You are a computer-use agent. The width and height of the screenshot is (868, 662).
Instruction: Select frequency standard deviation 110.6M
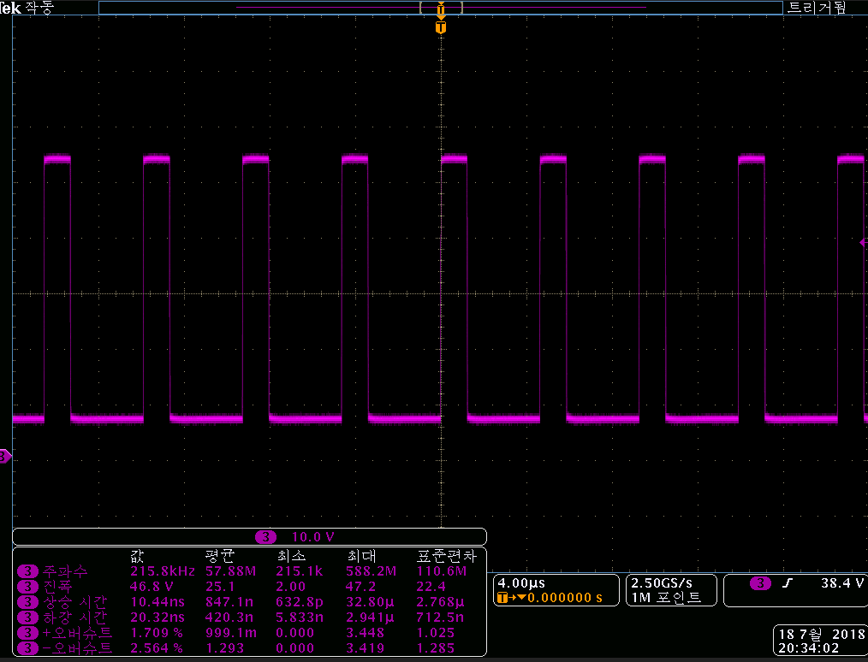[x=442, y=570]
